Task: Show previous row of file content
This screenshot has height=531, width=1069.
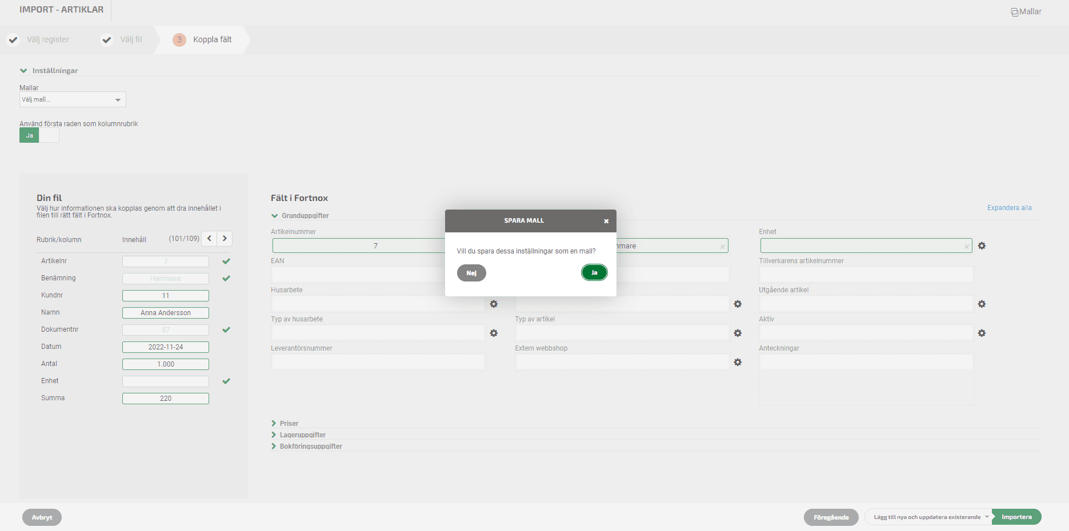Action: click(x=210, y=238)
